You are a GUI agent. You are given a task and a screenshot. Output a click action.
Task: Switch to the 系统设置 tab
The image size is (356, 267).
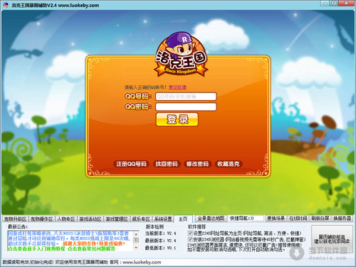[x=163, y=219]
